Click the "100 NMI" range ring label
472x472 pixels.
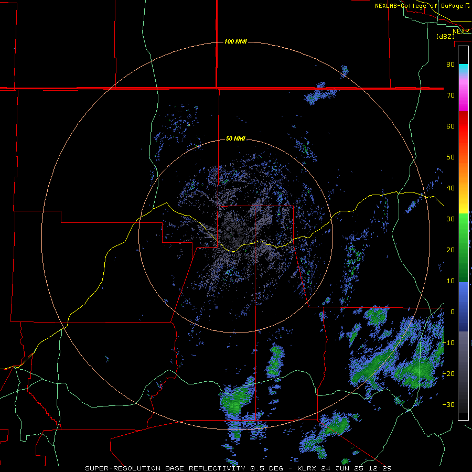click(x=235, y=41)
